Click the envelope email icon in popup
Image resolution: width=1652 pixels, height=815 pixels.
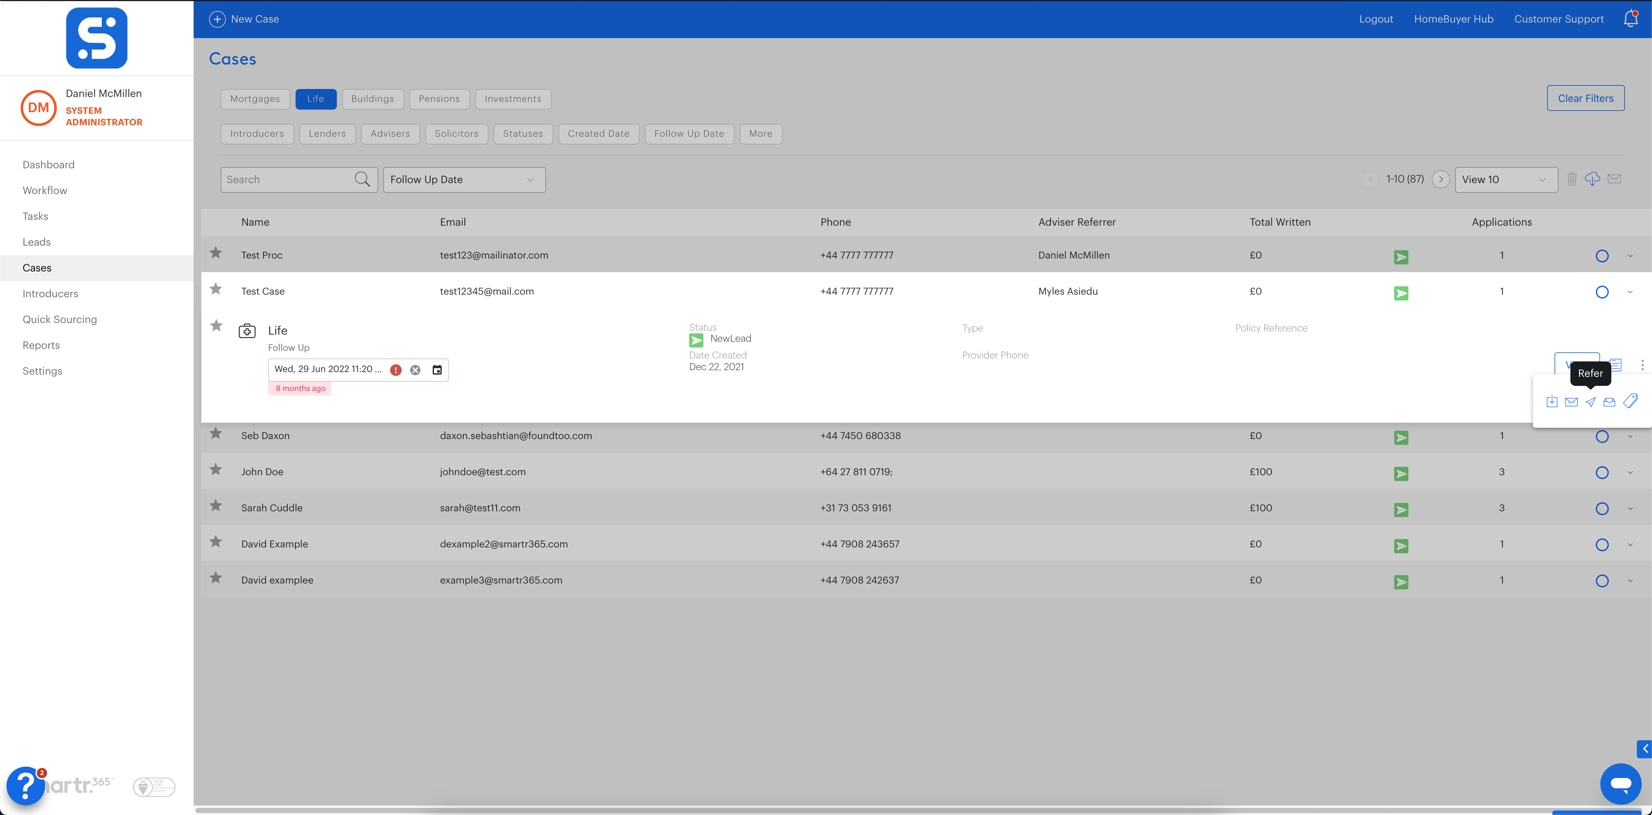point(1571,402)
